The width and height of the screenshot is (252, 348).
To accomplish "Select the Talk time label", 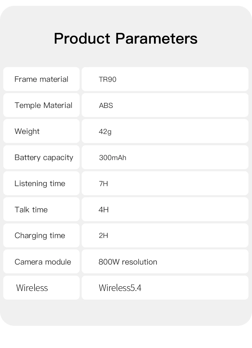I will [x=31, y=210].
